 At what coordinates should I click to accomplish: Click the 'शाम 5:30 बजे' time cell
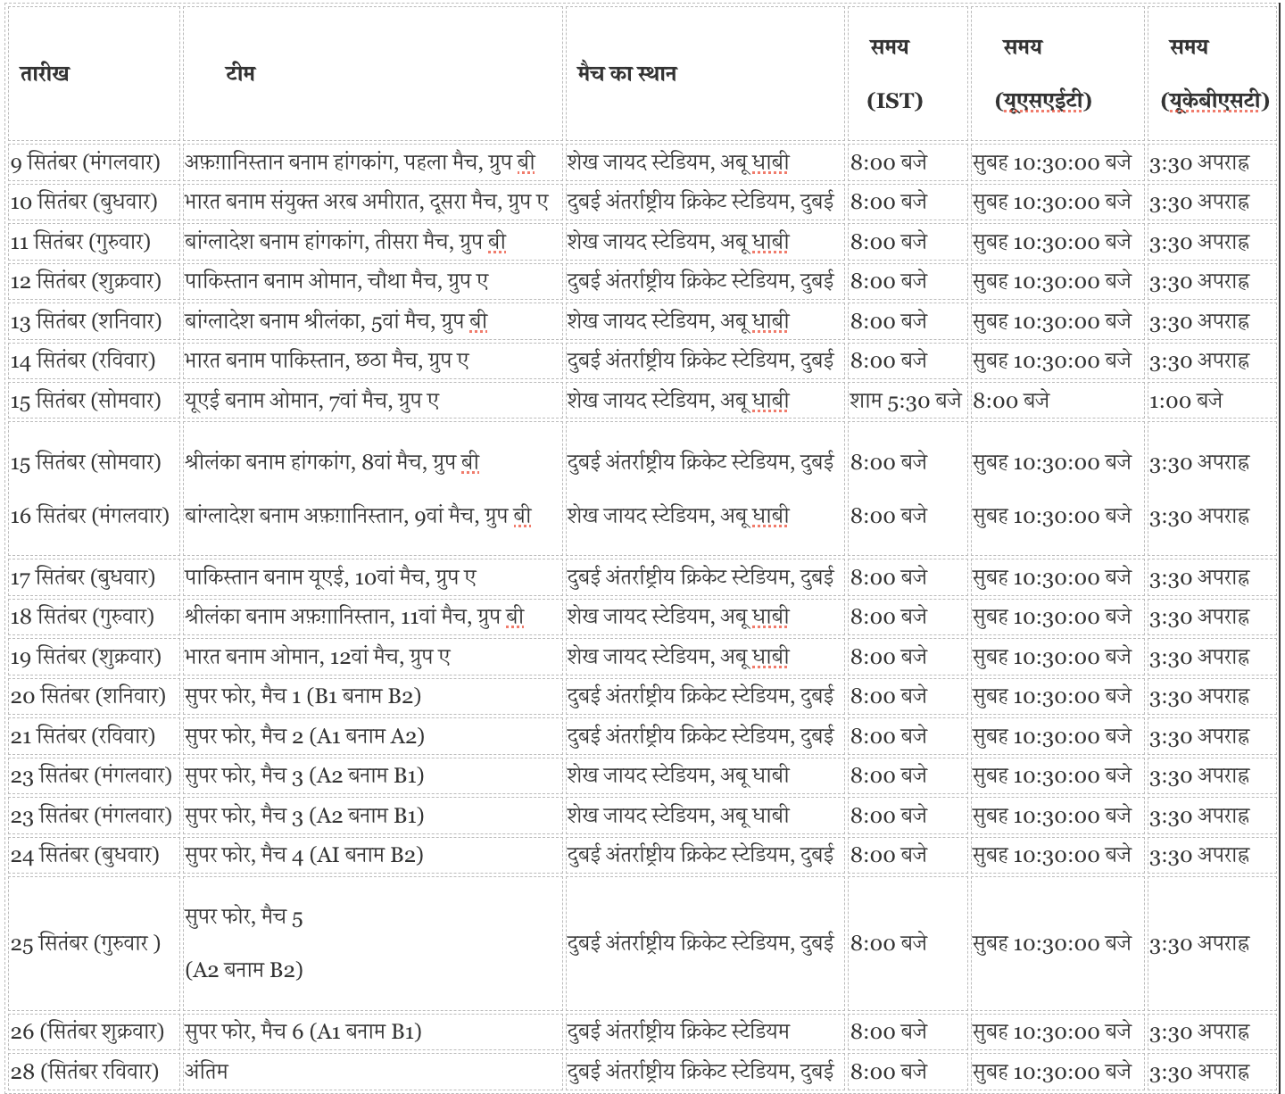(905, 401)
